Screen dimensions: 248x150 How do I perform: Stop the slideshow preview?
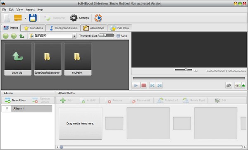(x=143, y=85)
